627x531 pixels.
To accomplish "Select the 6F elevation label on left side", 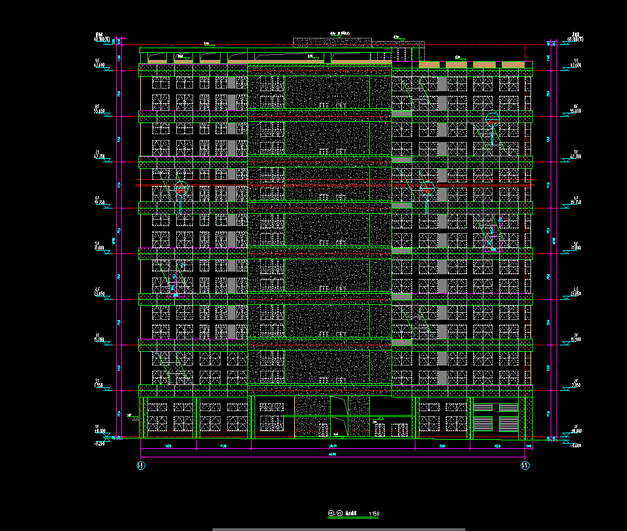I will coord(99,201).
